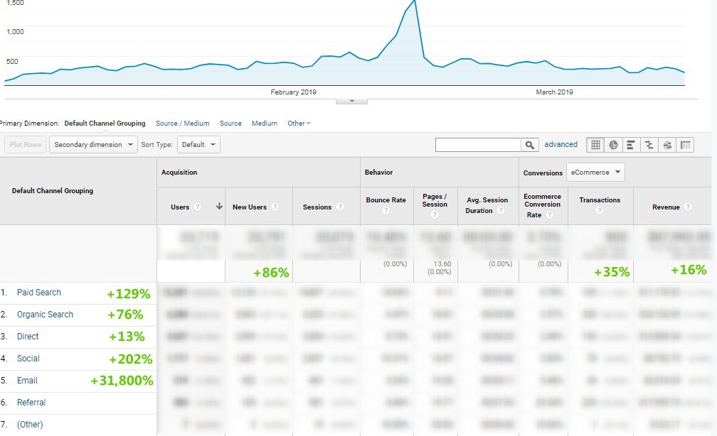The image size is (717, 436).
Task: Open the Secondary dimension dropdown
Action: pos(94,145)
